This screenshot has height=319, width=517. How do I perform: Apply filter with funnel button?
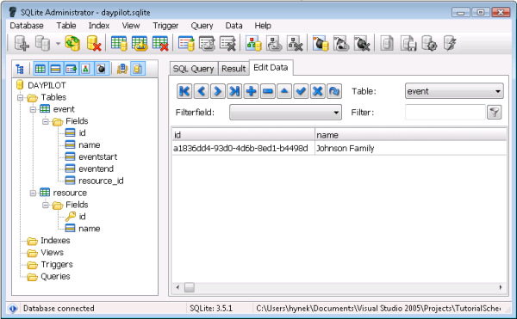[495, 112]
